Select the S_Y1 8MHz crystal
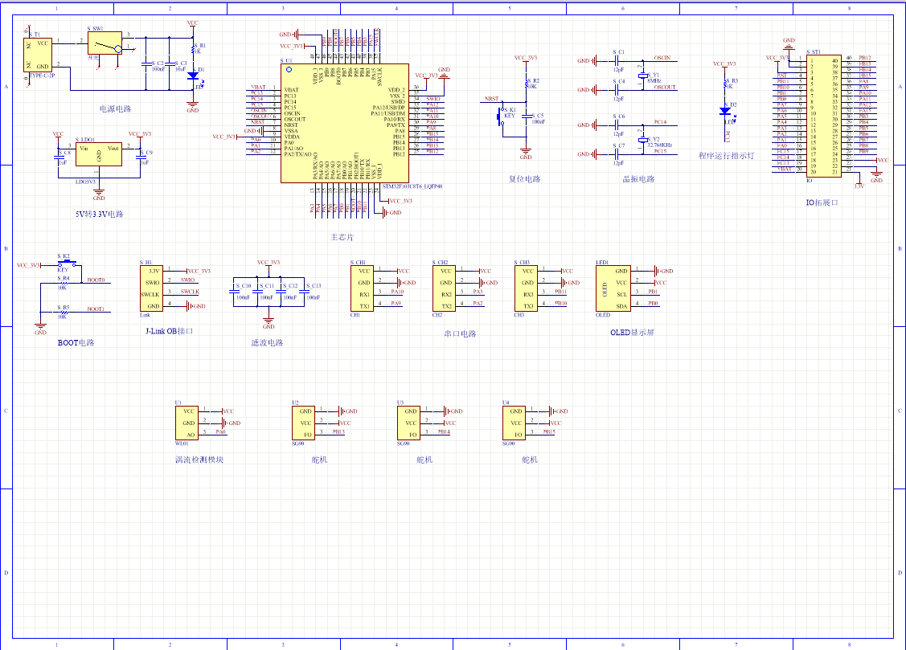Image resolution: width=906 pixels, height=650 pixels. 642,76
